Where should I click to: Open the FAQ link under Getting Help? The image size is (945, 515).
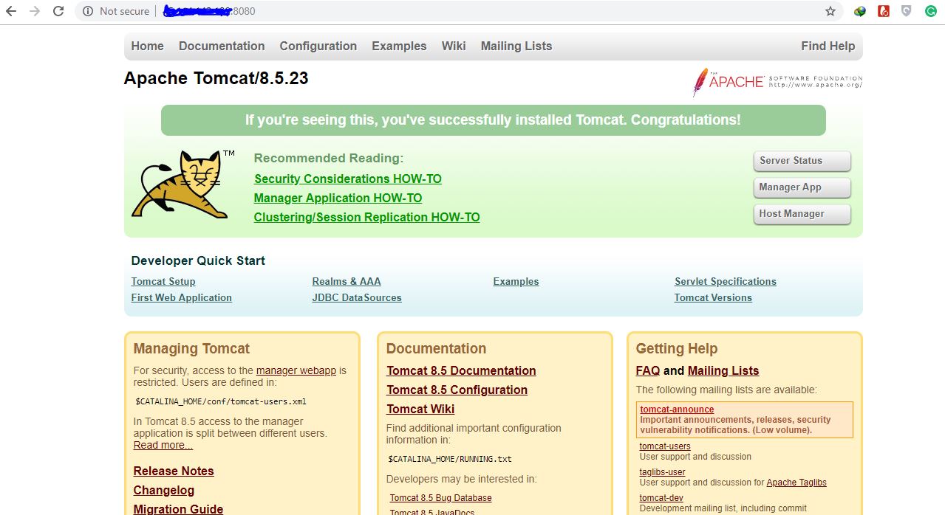tap(648, 370)
